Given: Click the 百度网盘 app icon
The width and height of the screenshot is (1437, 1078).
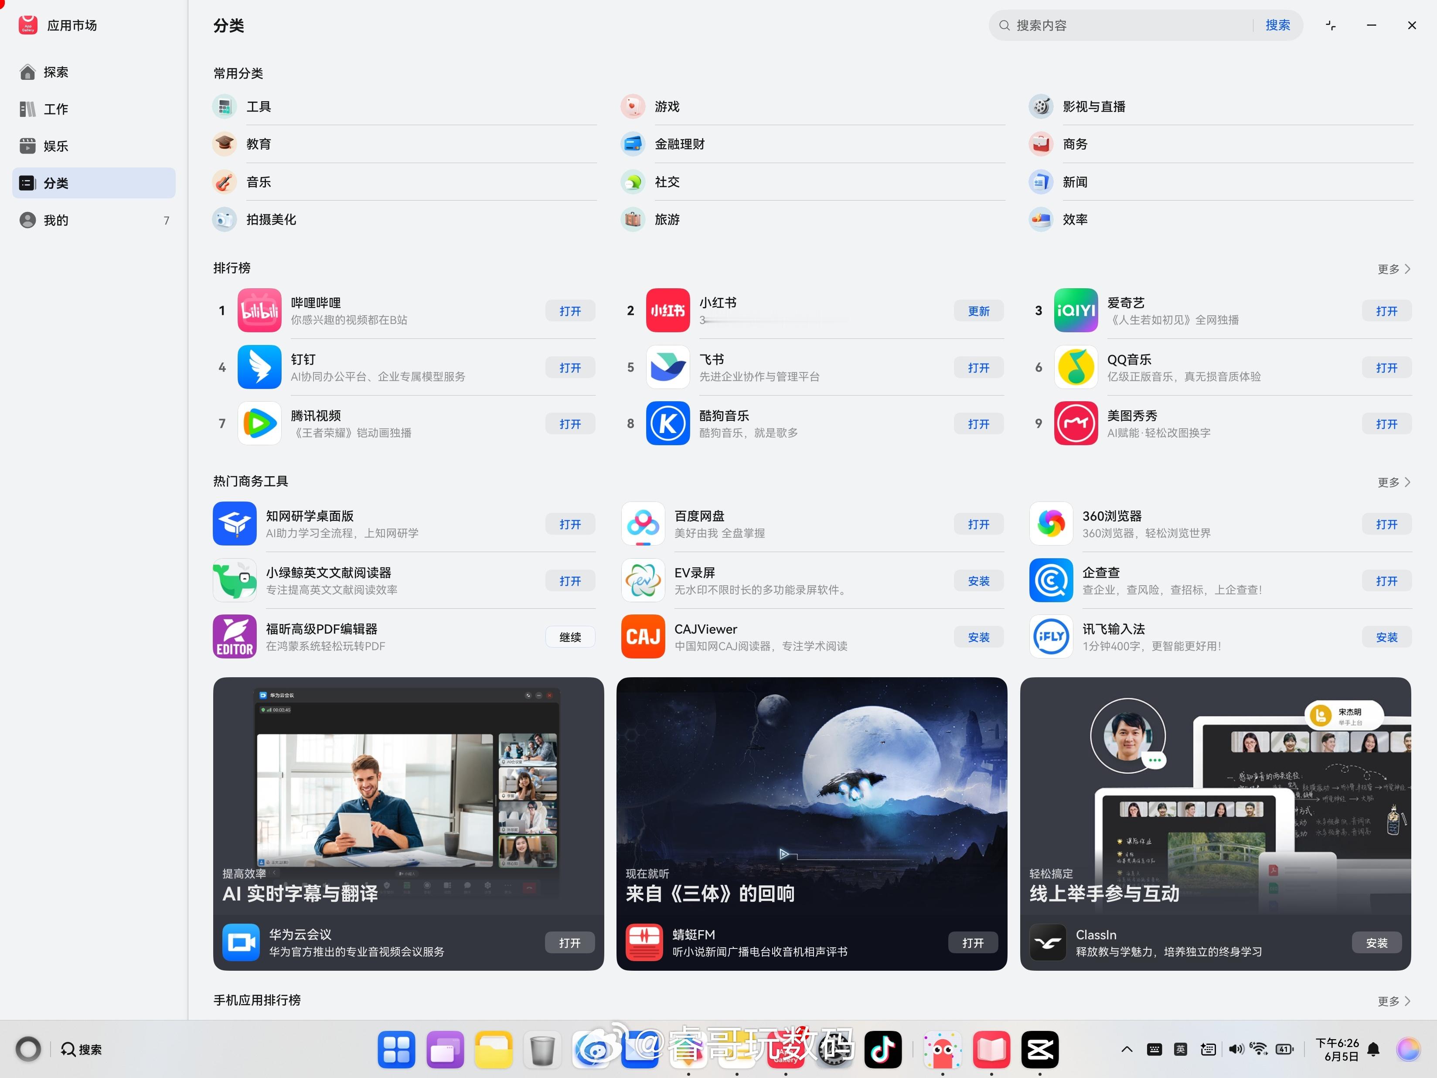Looking at the screenshot, I should point(643,524).
